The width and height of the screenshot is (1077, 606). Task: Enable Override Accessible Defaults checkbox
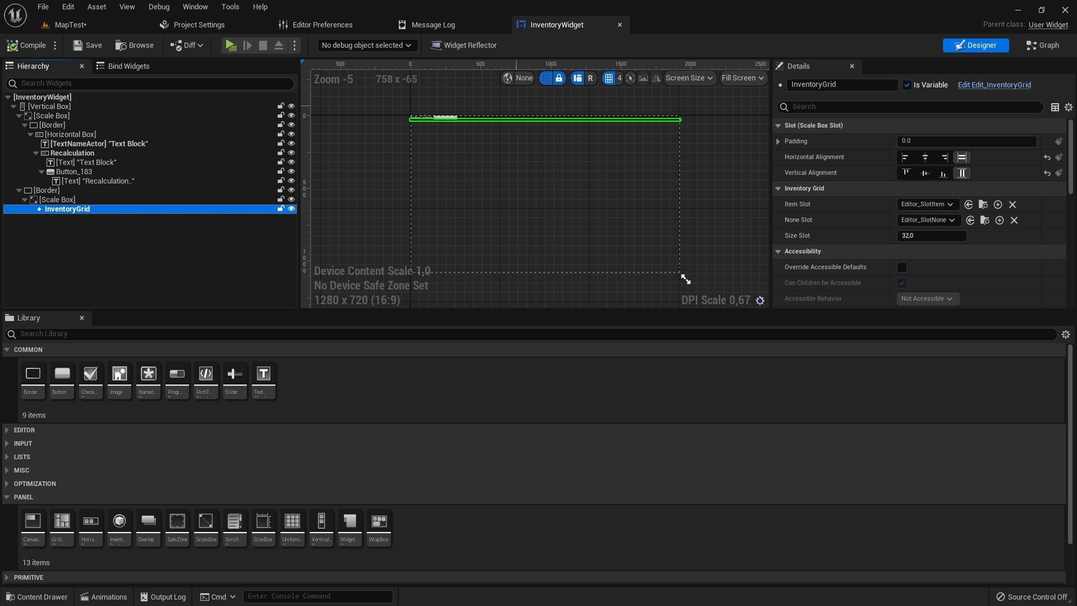(x=902, y=268)
